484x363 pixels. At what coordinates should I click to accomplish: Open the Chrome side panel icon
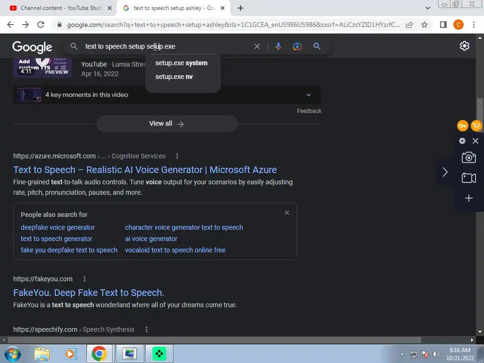443,25
